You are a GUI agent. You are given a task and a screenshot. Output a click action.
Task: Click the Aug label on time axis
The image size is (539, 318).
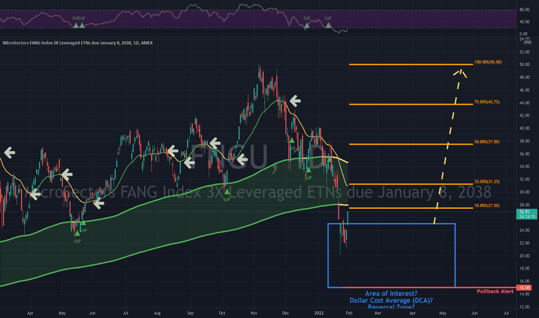[x=157, y=313]
